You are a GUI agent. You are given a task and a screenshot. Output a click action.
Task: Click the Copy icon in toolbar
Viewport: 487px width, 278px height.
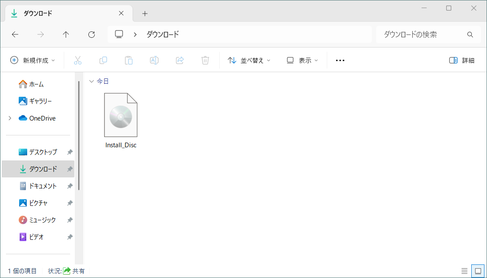[x=103, y=60]
